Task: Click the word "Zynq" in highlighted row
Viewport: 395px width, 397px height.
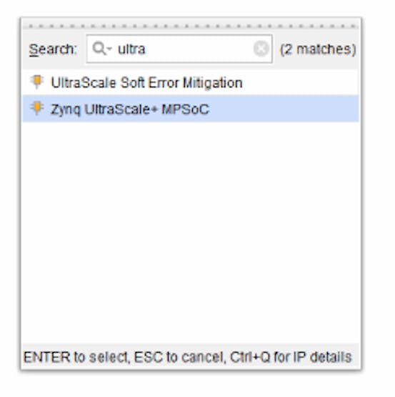Action: coord(66,110)
